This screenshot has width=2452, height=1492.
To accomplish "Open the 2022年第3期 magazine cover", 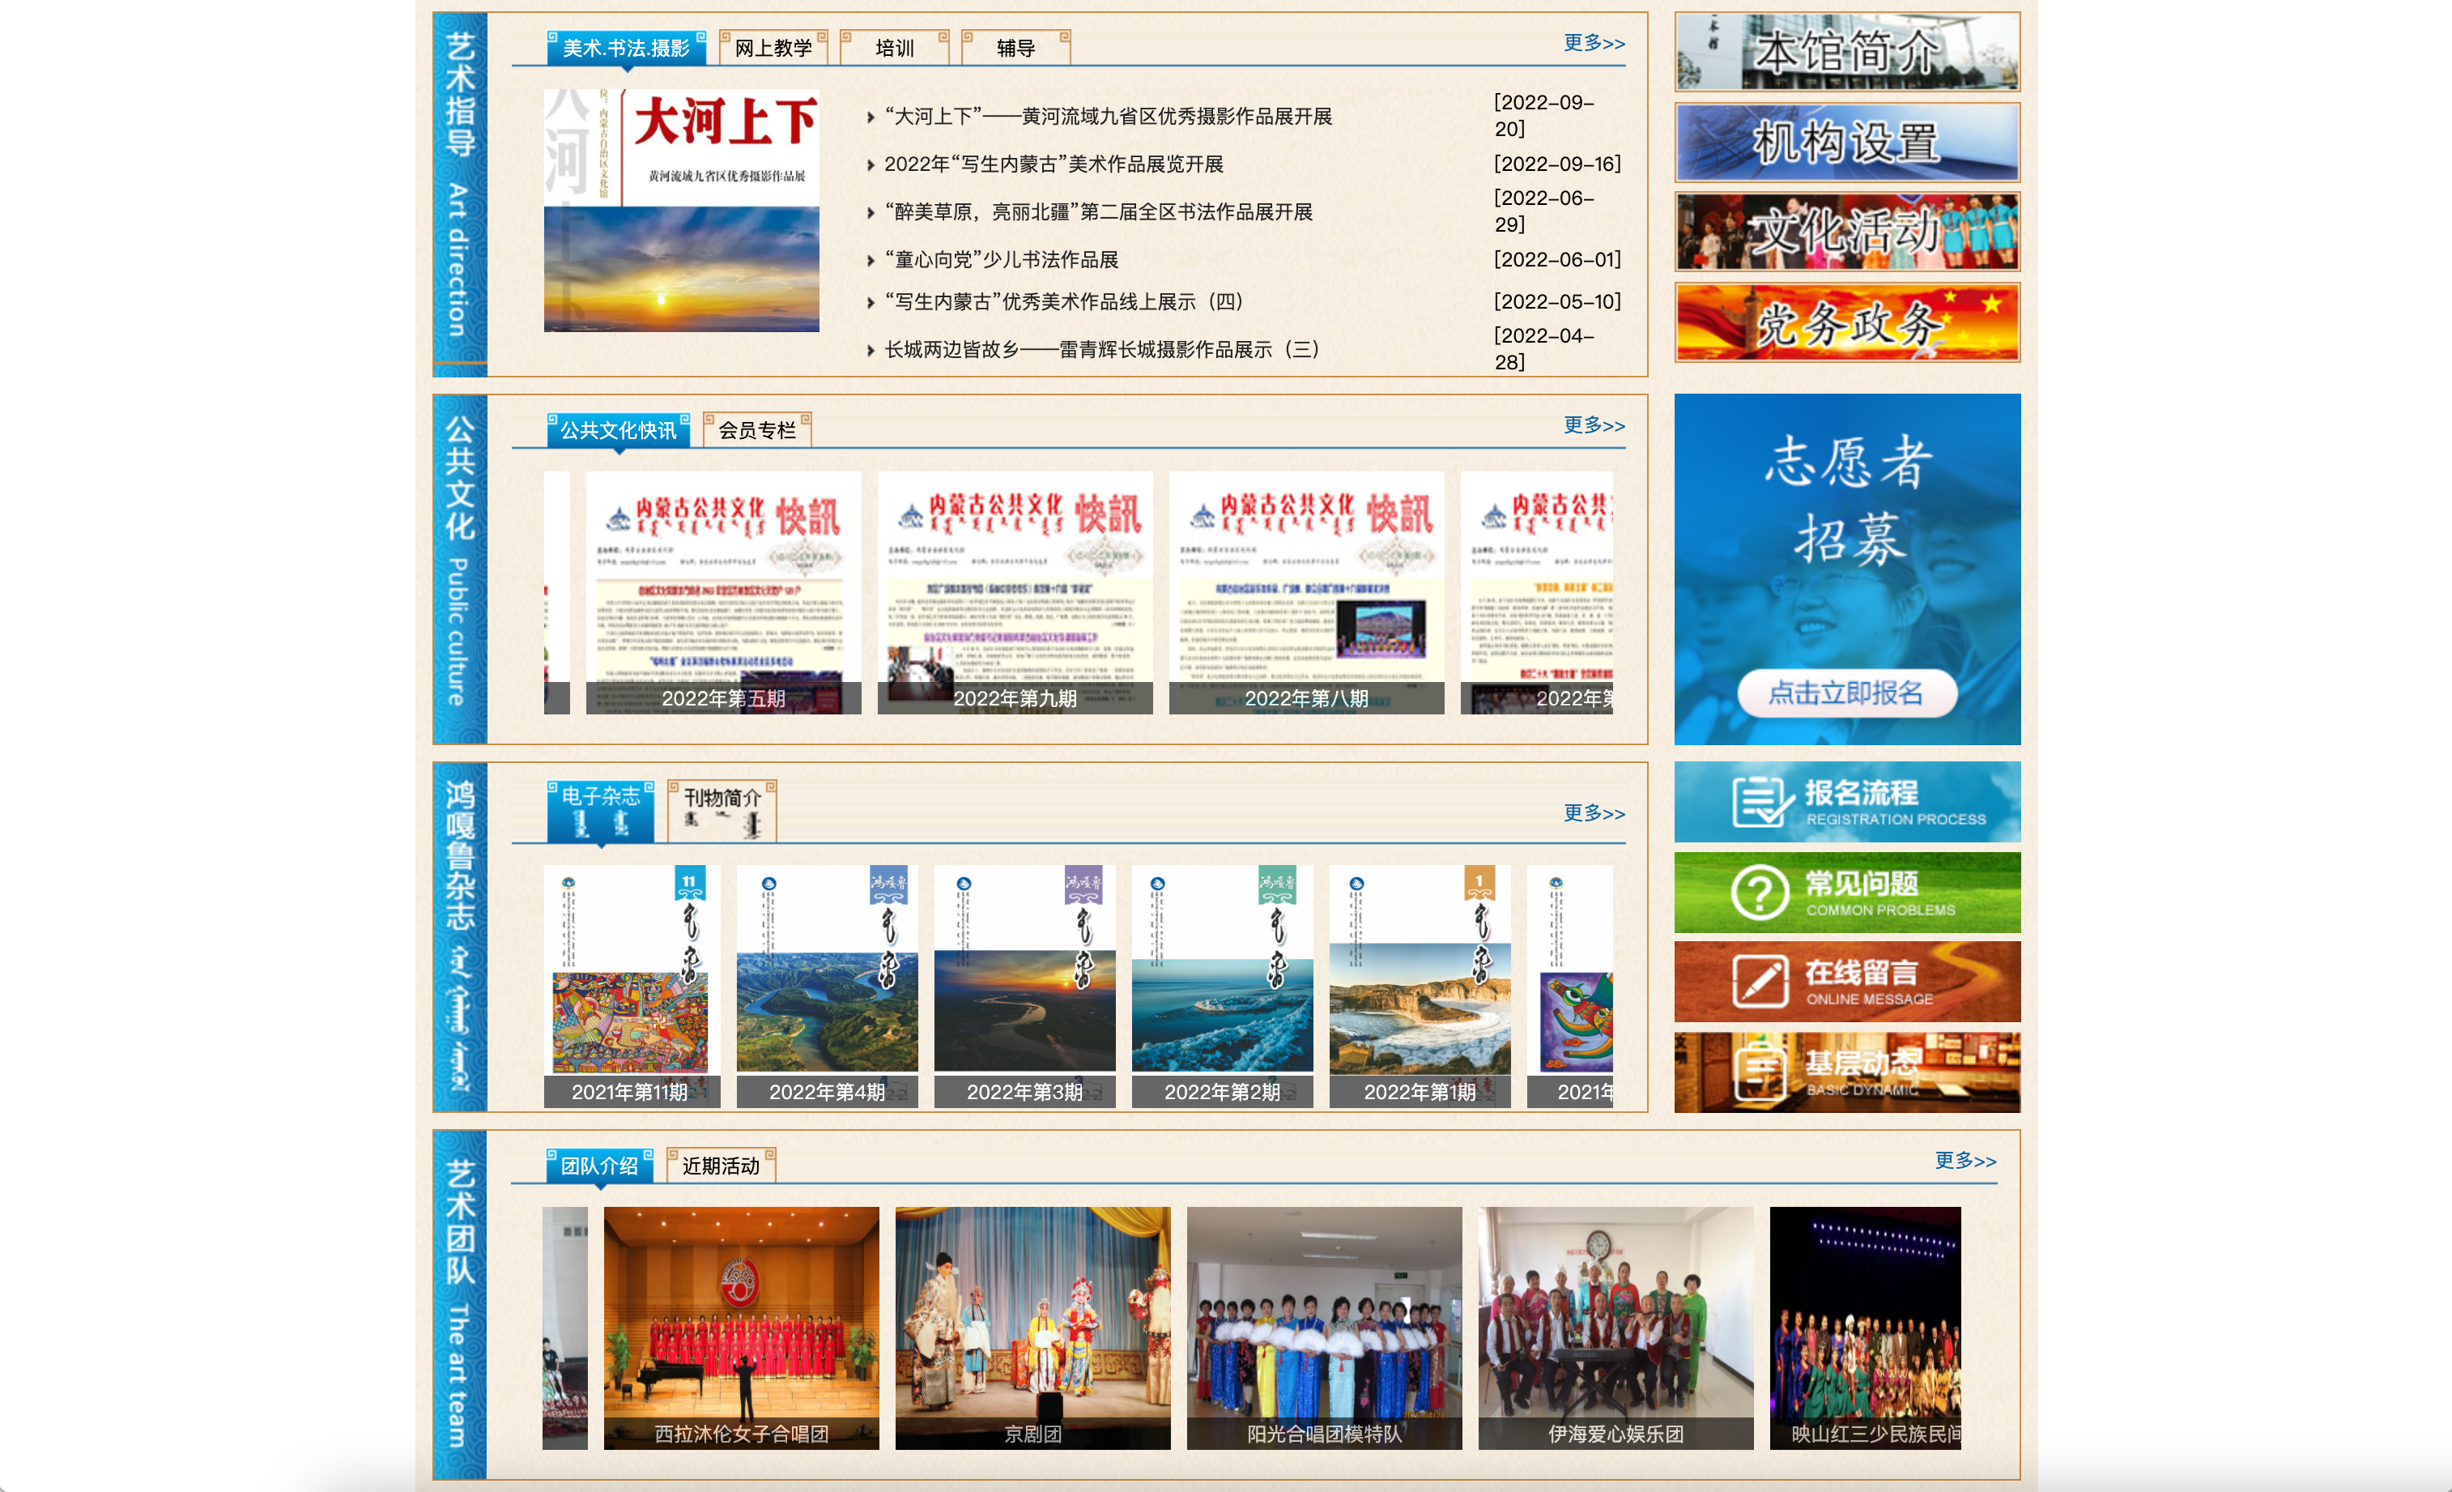I will pyautogui.click(x=1024, y=986).
